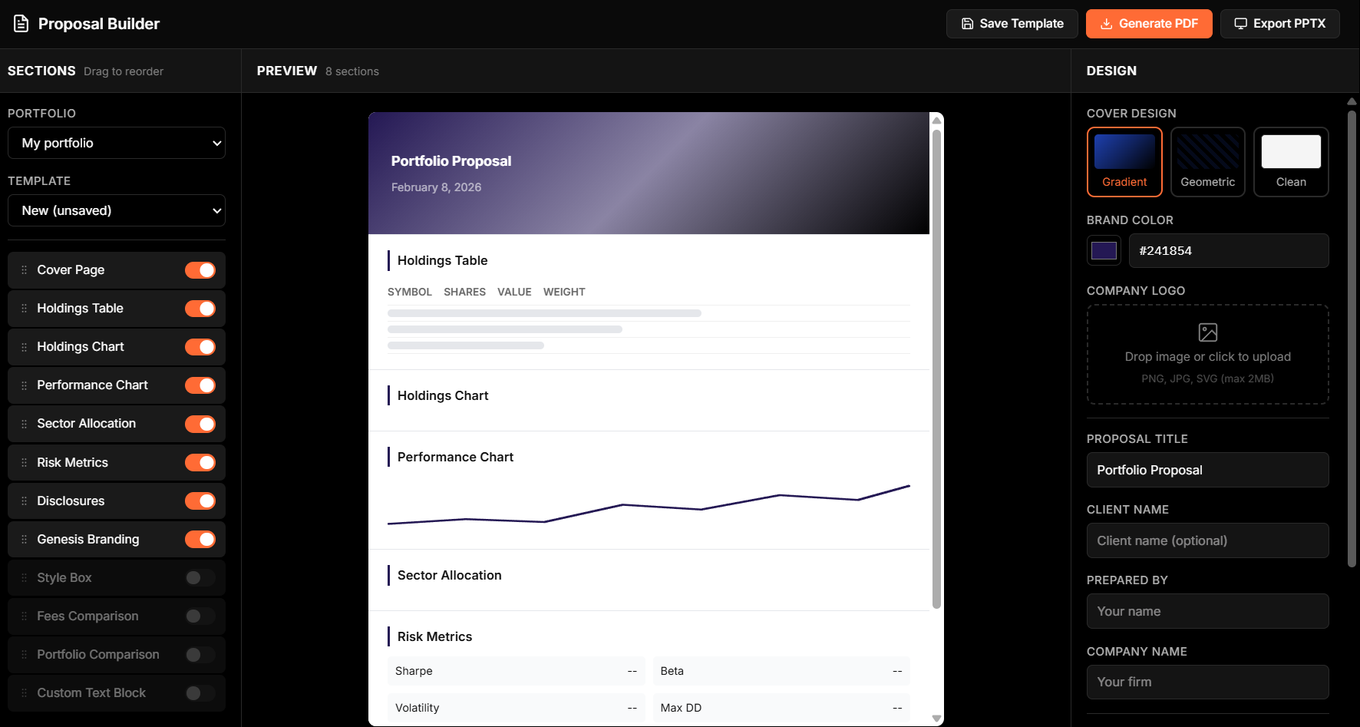The width and height of the screenshot is (1360, 727).
Task: Open the template dropdown showing New (unsaved)
Action: 116,210
